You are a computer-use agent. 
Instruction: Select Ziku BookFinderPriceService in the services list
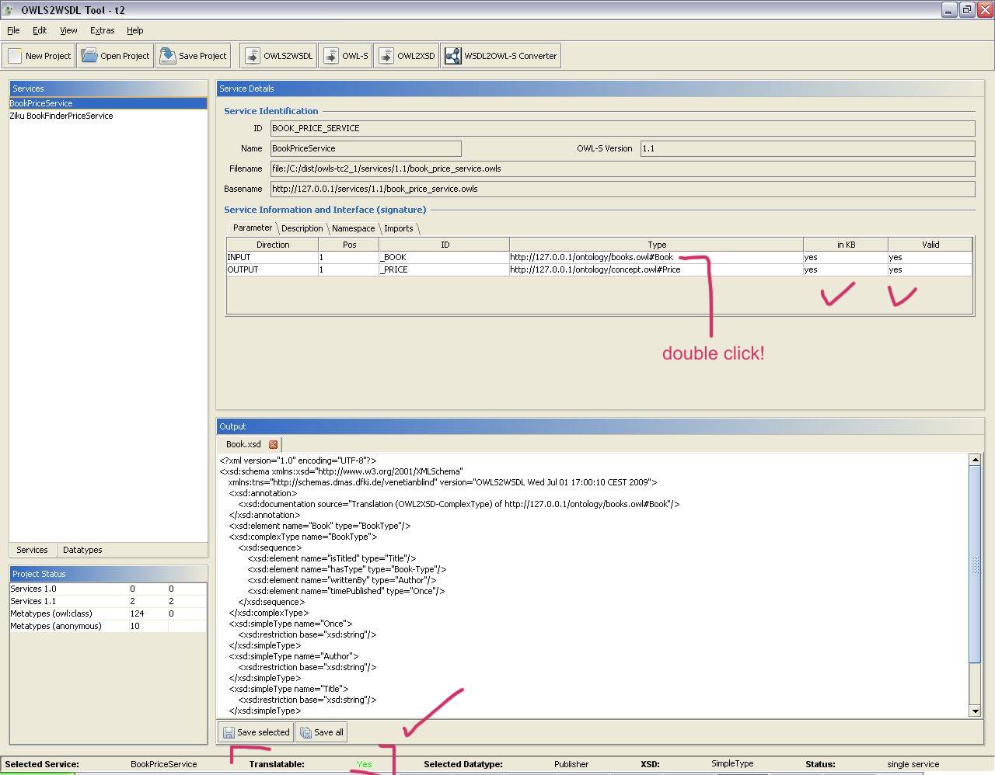(x=61, y=116)
